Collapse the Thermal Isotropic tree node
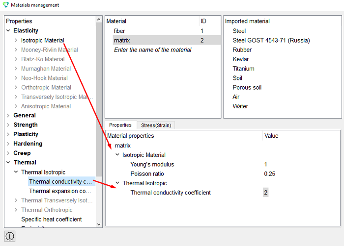The image size is (344, 246). pos(16,172)
